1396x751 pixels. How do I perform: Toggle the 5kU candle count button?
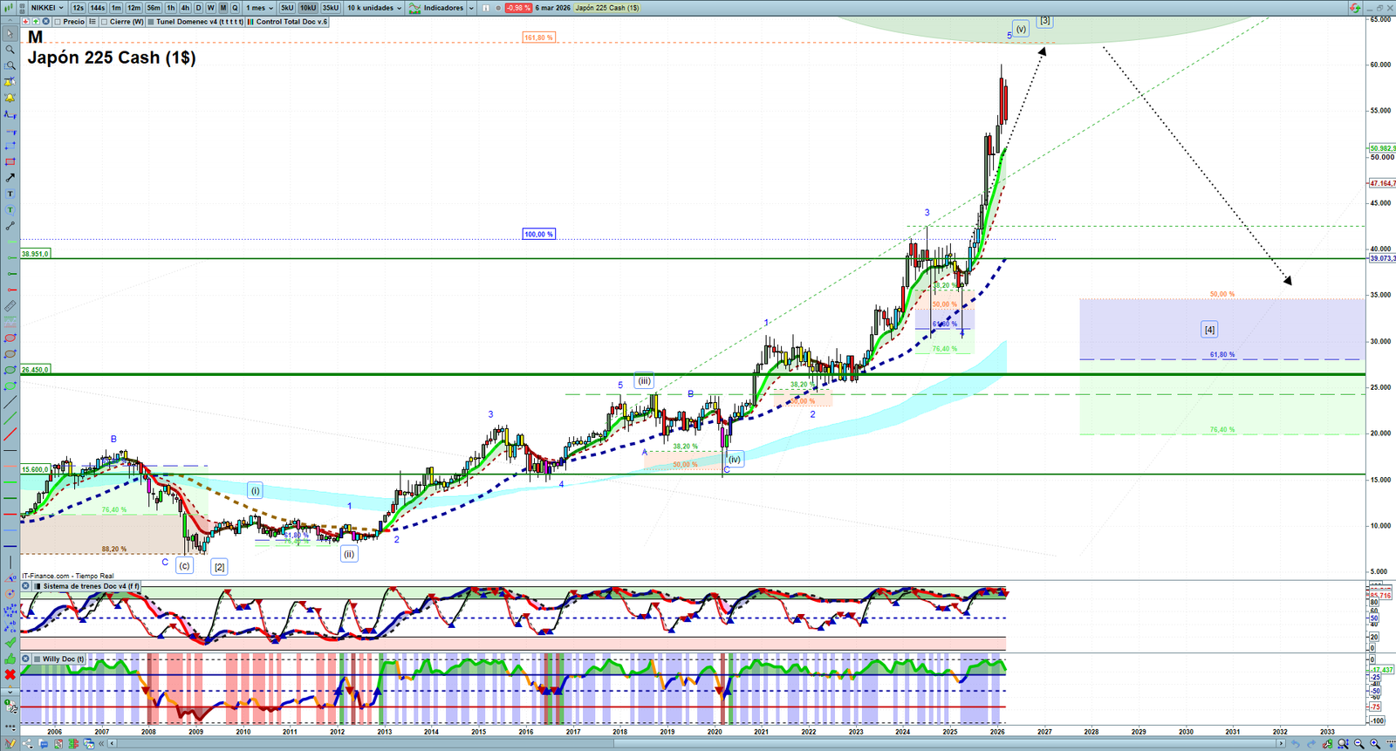coord(287,8)
